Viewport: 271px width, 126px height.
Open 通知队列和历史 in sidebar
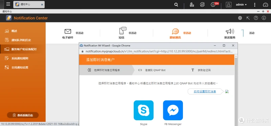[x=23, y=40]
